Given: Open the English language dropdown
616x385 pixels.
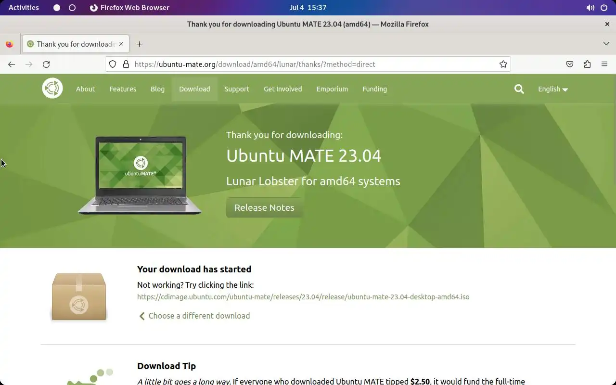Looking at the screenshot, I should coord(553,89).
